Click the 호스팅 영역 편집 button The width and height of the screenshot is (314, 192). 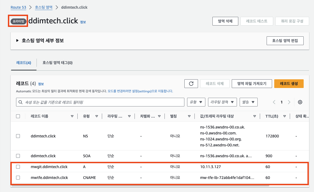click(x=285, y=41)
